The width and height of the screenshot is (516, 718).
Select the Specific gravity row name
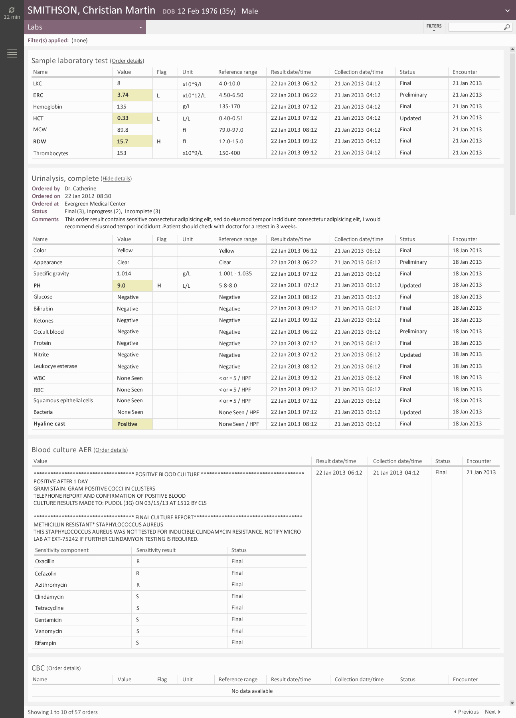pyautogui.click(x=51, y=273)
